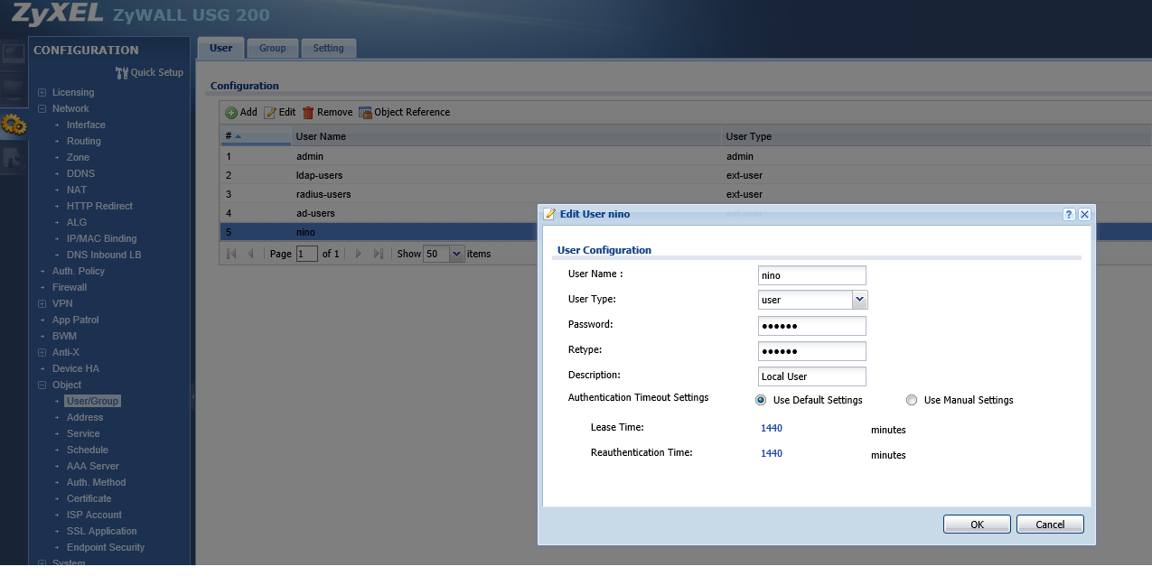Open Object Reference icon
This screenshot has height=585, width=1152.
coord(365,113)
